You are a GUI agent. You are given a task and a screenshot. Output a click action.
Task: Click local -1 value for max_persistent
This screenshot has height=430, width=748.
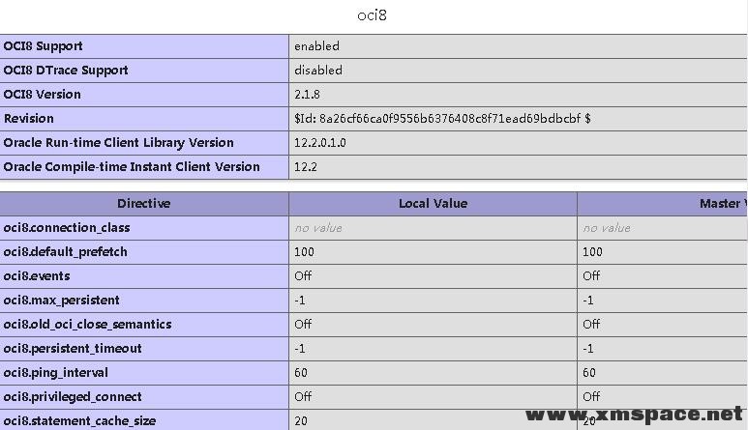click(x=300, y=301)
